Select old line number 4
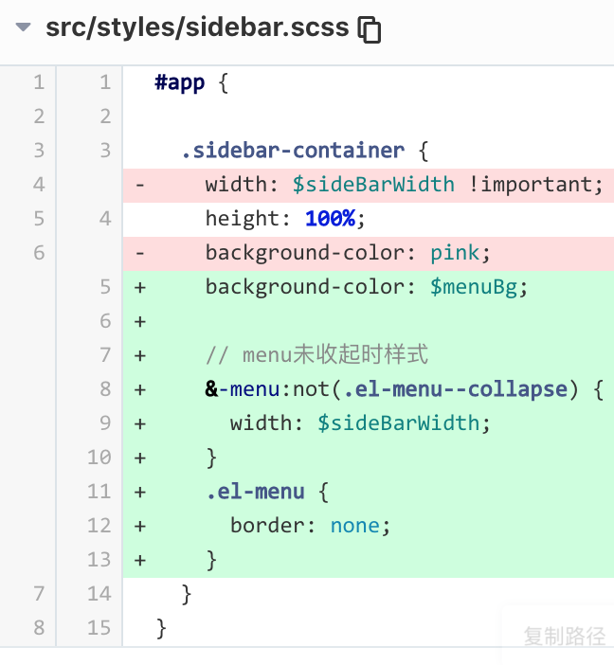This screenshot has width=614, height=665. click(39, 185)
